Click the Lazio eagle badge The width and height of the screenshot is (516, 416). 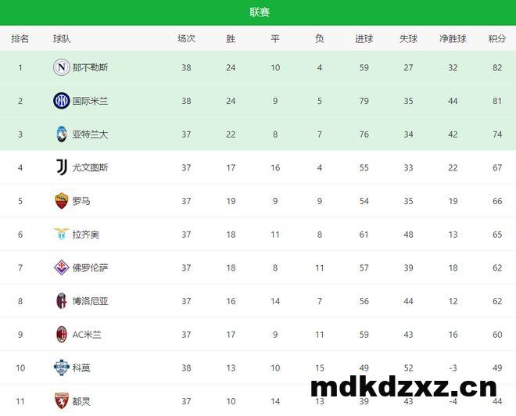61,235
